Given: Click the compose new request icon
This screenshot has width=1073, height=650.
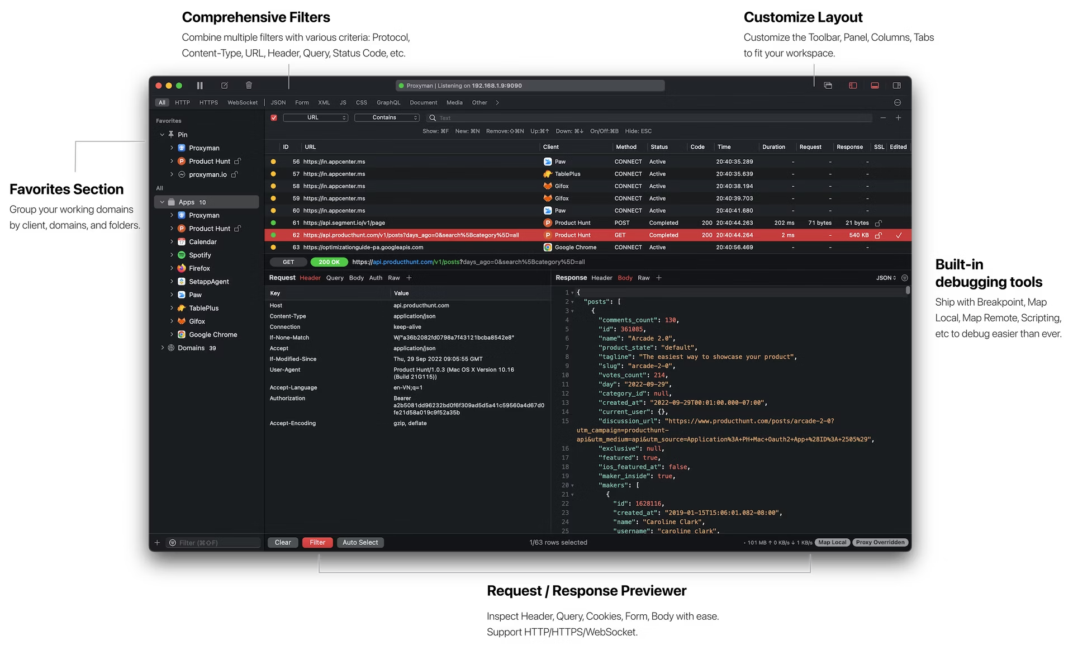Looking at the screenshot, I should (x=224, y=86).
